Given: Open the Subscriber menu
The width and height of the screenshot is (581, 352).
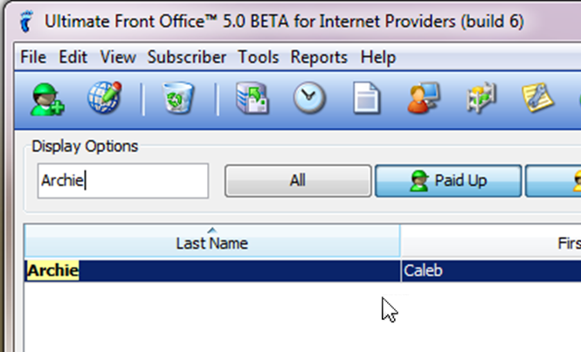Looking at the screenshot, I should tap(187, 58).
